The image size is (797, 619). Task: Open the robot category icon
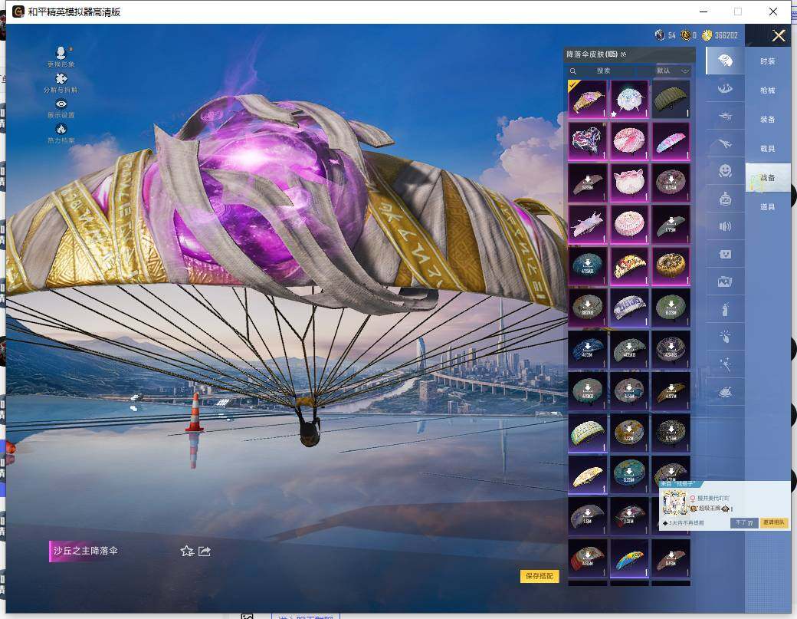pos(725,199)
